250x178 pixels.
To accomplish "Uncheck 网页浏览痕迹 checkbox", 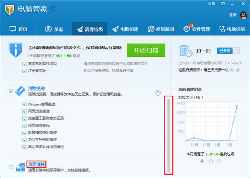I will [25, 111].
